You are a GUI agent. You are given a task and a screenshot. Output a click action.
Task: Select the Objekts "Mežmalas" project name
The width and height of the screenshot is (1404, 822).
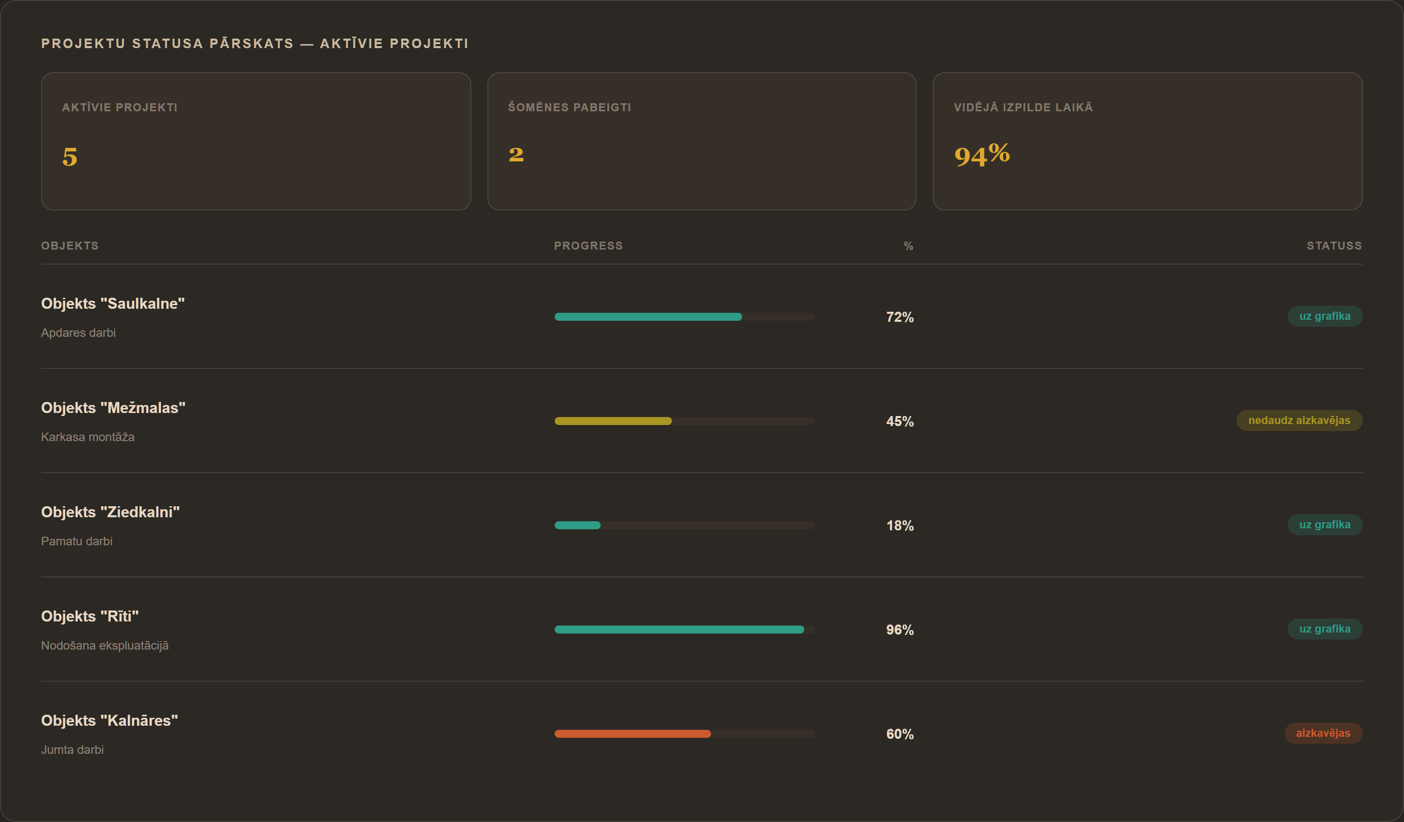pos(113,407)
